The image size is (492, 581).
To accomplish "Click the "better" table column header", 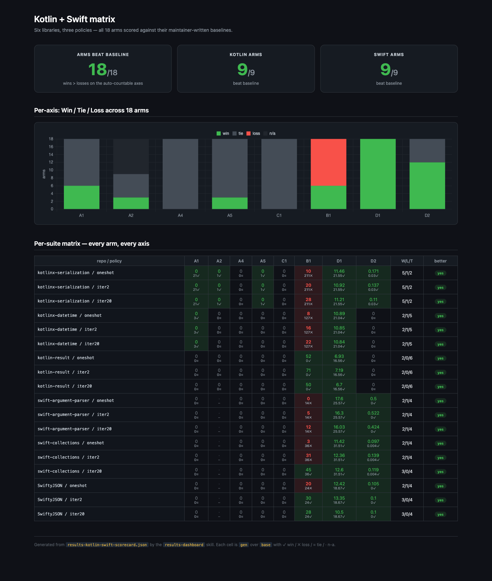I will [x=440, y=261].
